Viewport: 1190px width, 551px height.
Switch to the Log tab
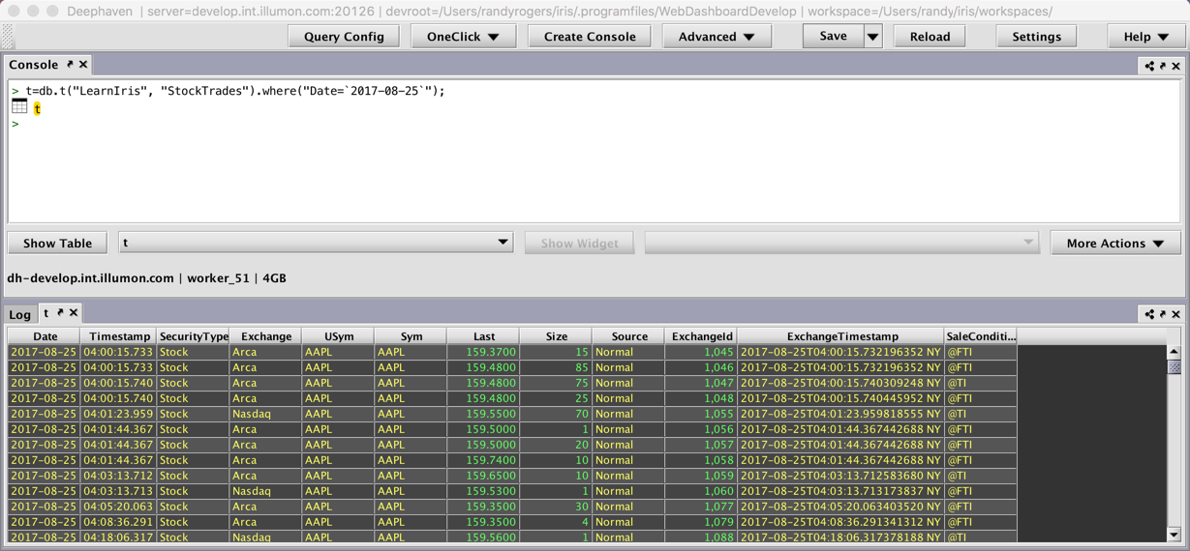pos(19,315)
